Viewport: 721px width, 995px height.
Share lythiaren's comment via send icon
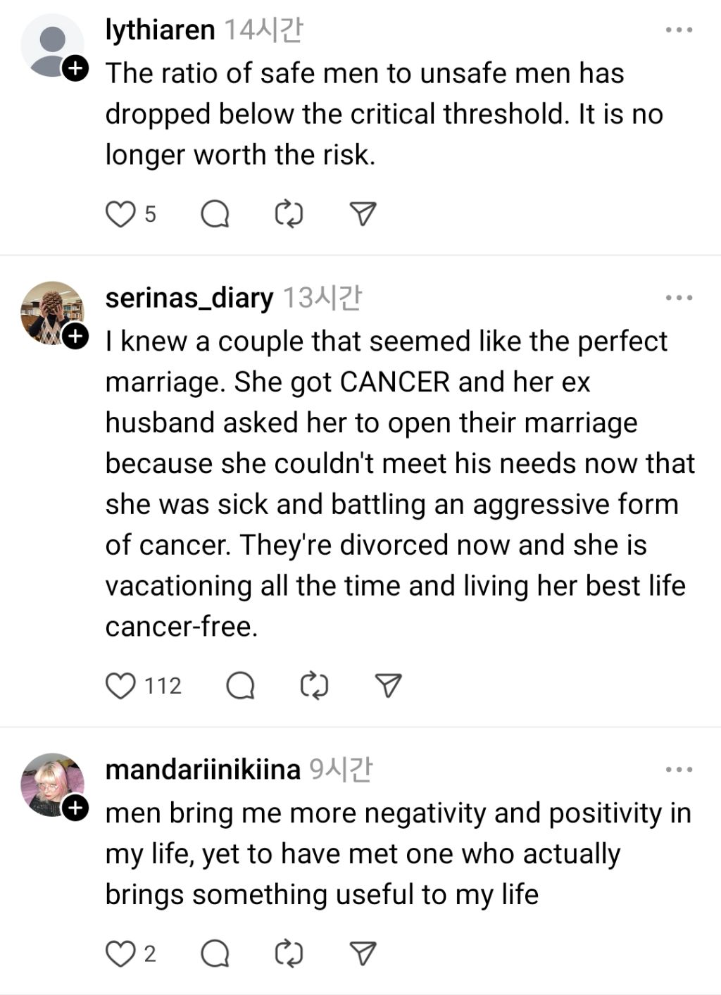point(363,214)
